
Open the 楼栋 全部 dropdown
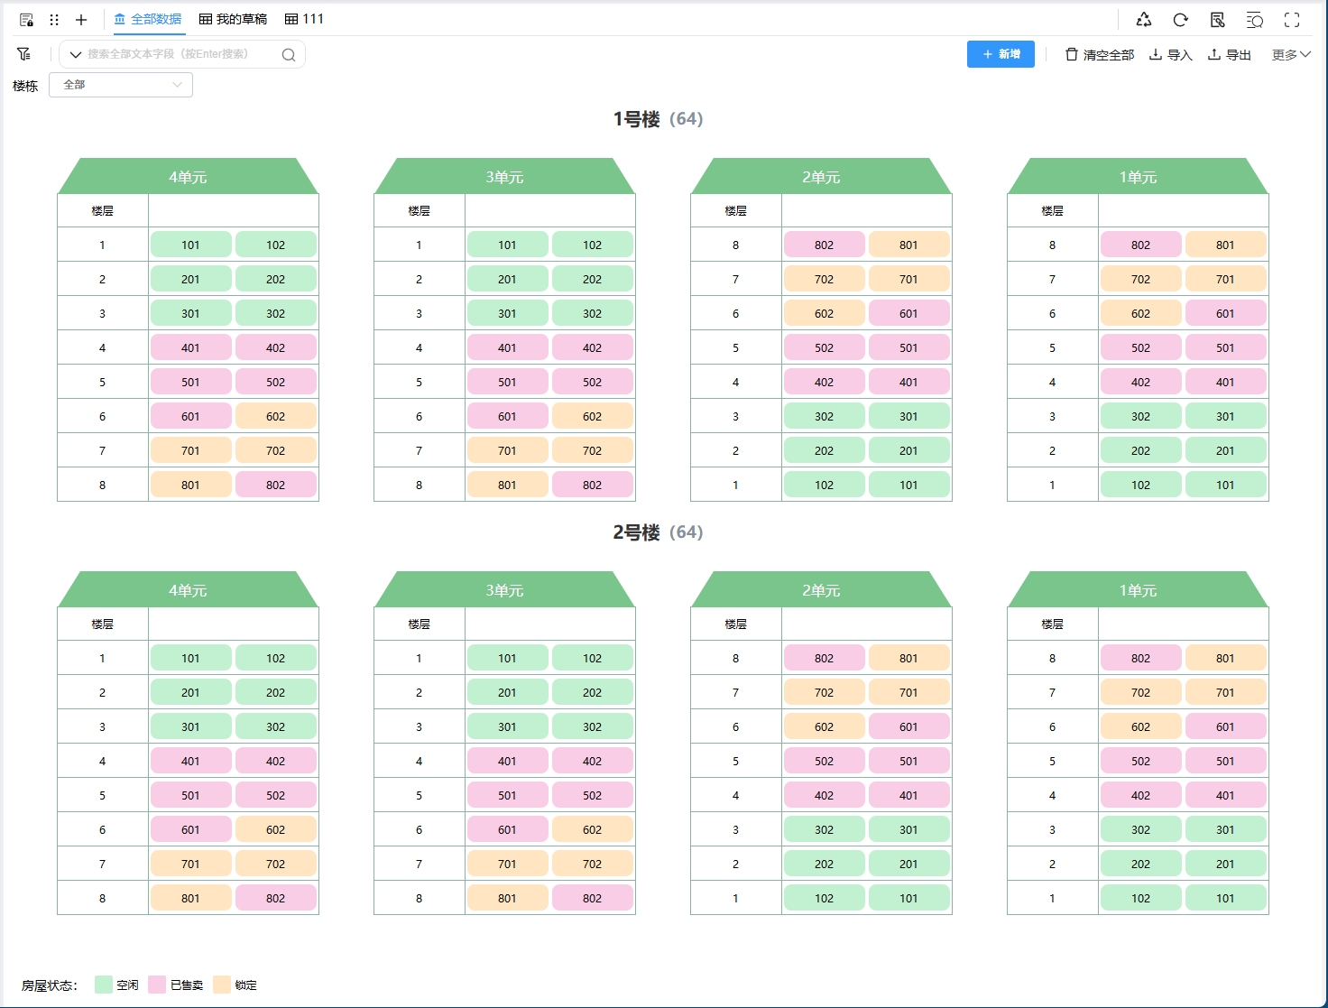(x=120, y=84)
